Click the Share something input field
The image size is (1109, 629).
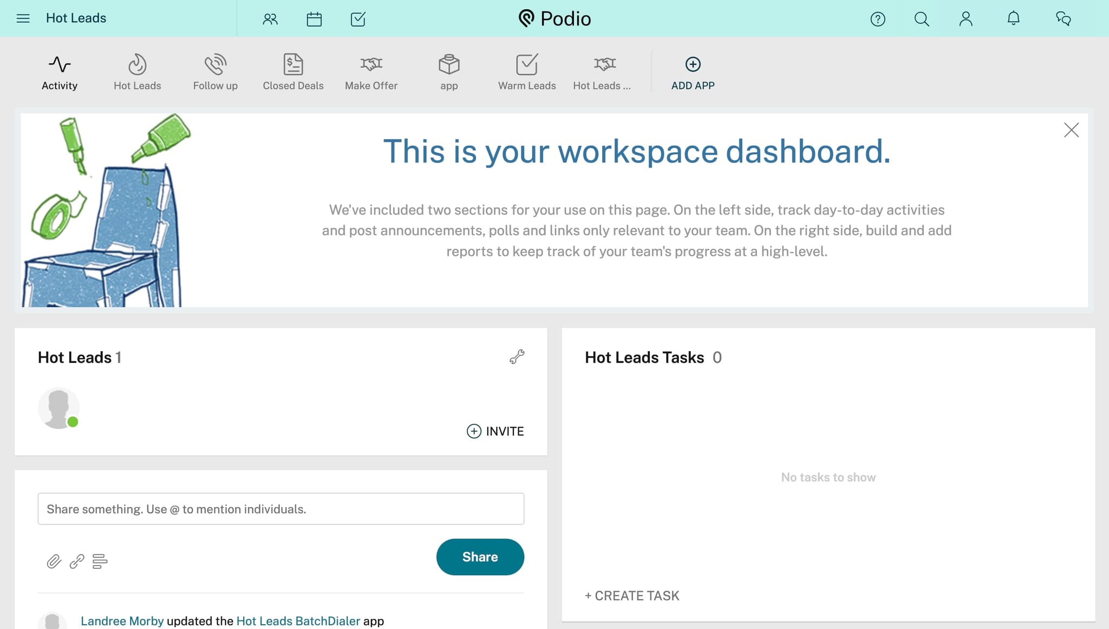point(280,509)
